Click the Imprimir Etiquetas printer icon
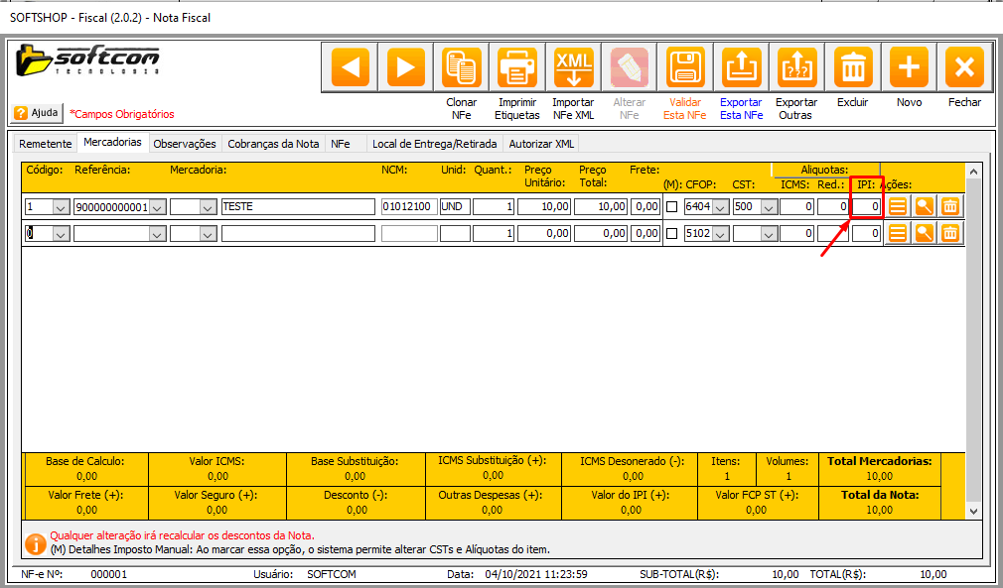The height and width of the screenshot is (588, 1003). tap(517, 68)
